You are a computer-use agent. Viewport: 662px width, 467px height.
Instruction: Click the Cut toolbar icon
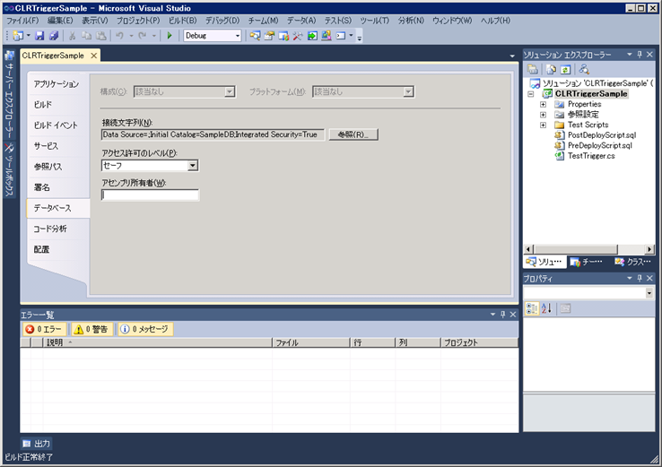click(x=72, y=36)
